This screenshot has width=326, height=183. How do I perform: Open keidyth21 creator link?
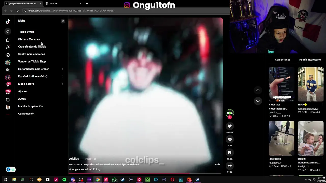(x=303, y=167)
